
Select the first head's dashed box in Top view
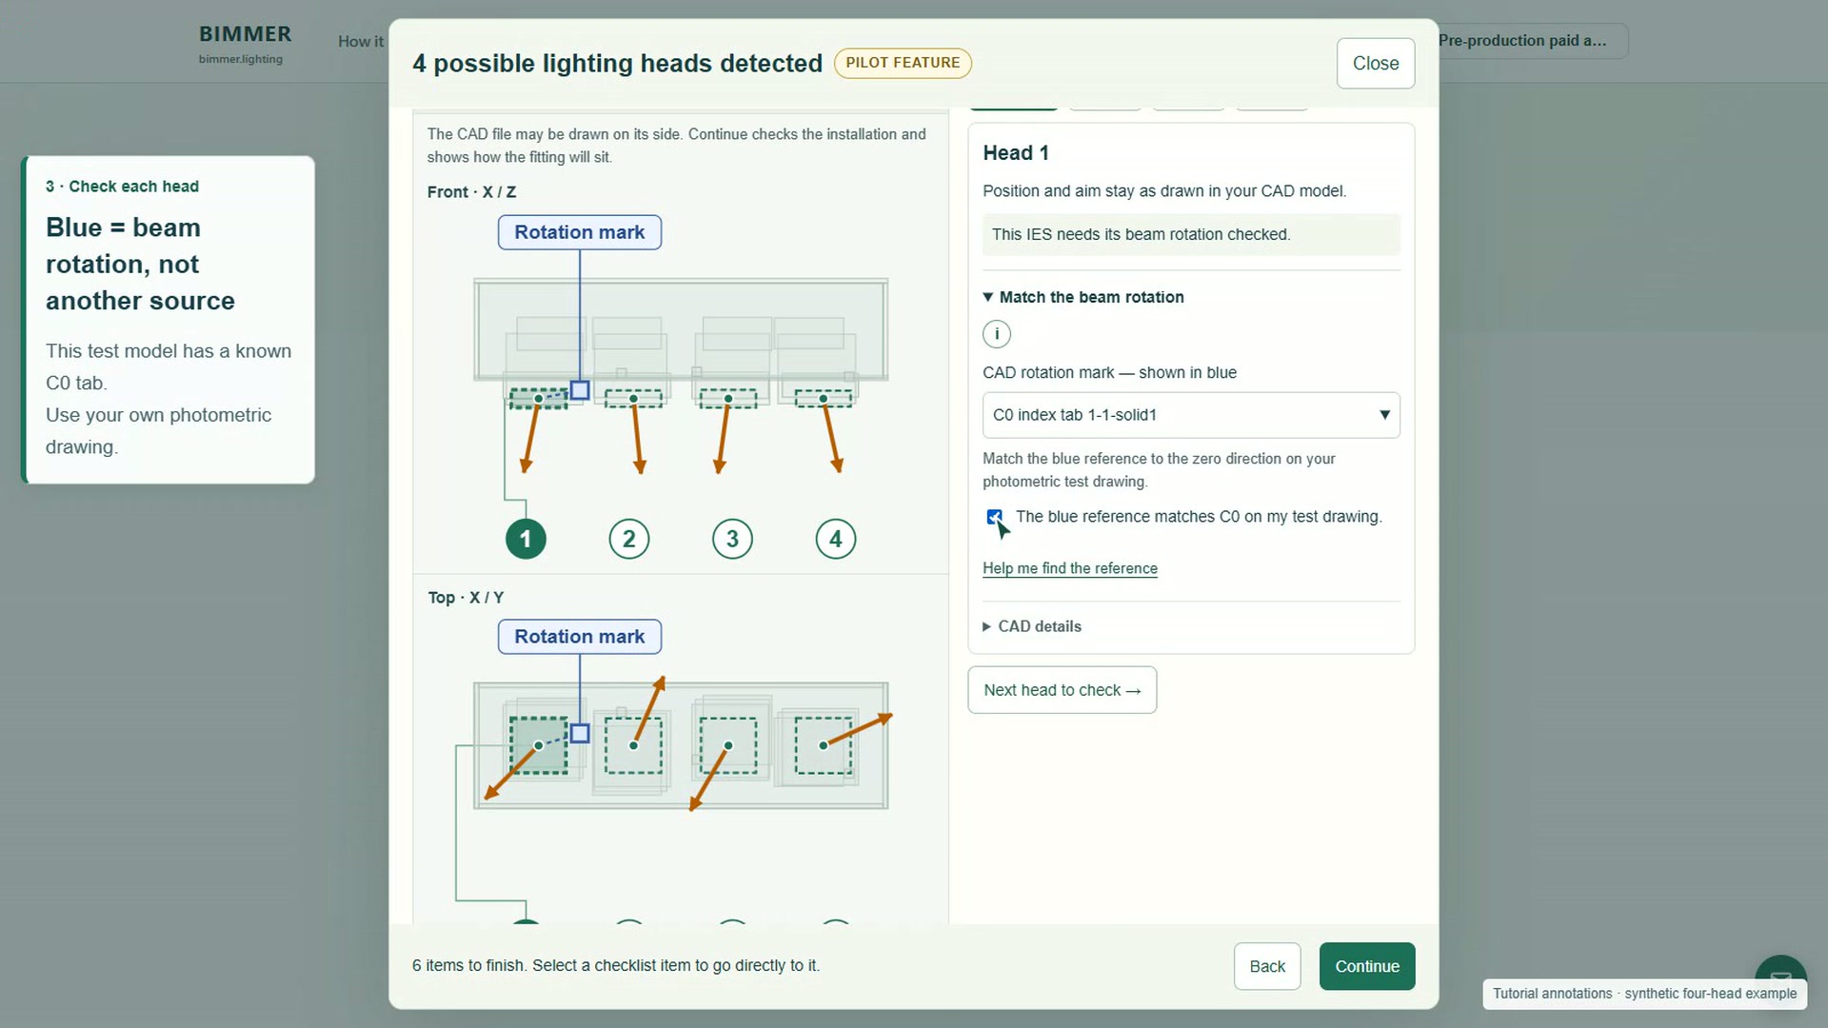[x=538, y=745]
